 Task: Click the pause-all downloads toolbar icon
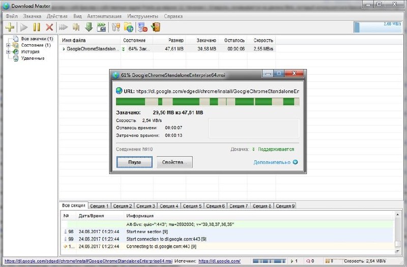coord(76,27)
